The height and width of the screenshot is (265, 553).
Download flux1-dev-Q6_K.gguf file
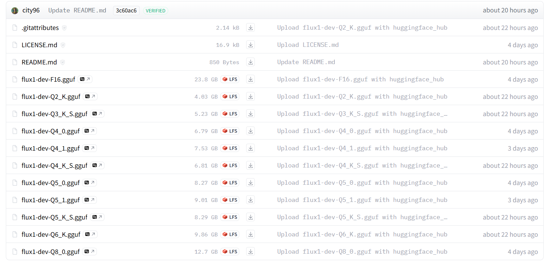point(251,234)
